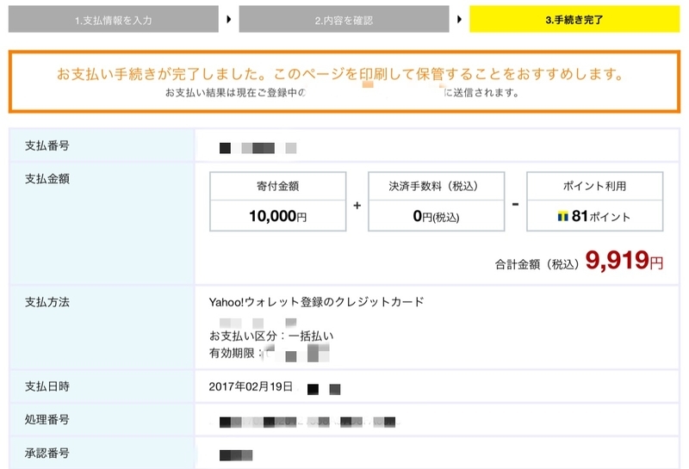The width and height of the screenshot is (689, 469).
Task: Click the 寄付金額 box header
Action: [x=277, y=186]
